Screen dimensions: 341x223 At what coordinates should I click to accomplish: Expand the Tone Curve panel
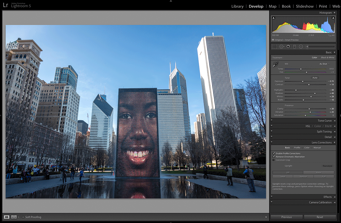334,120
